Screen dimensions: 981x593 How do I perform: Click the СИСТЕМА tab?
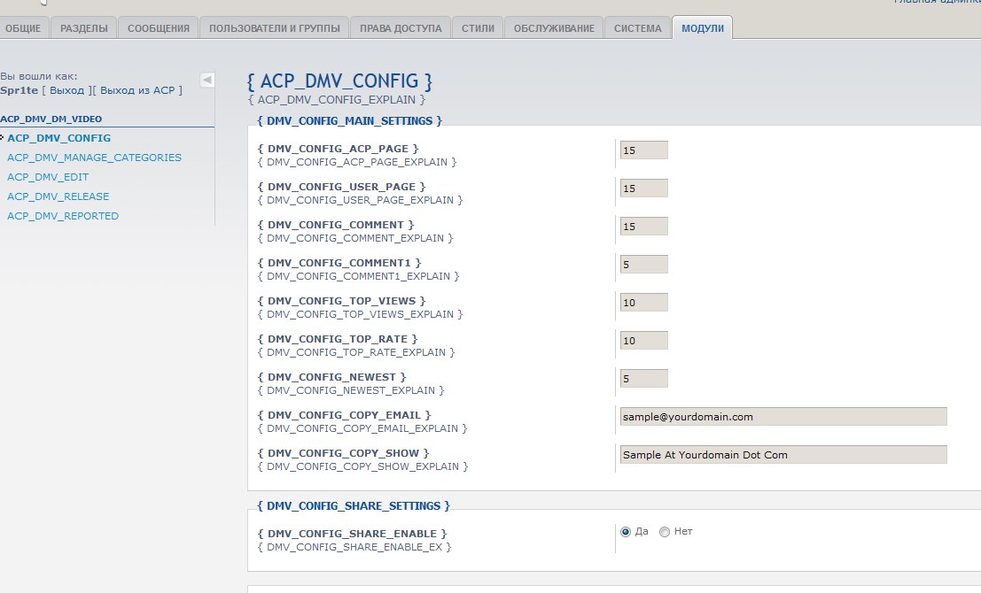tap(638, 28)
